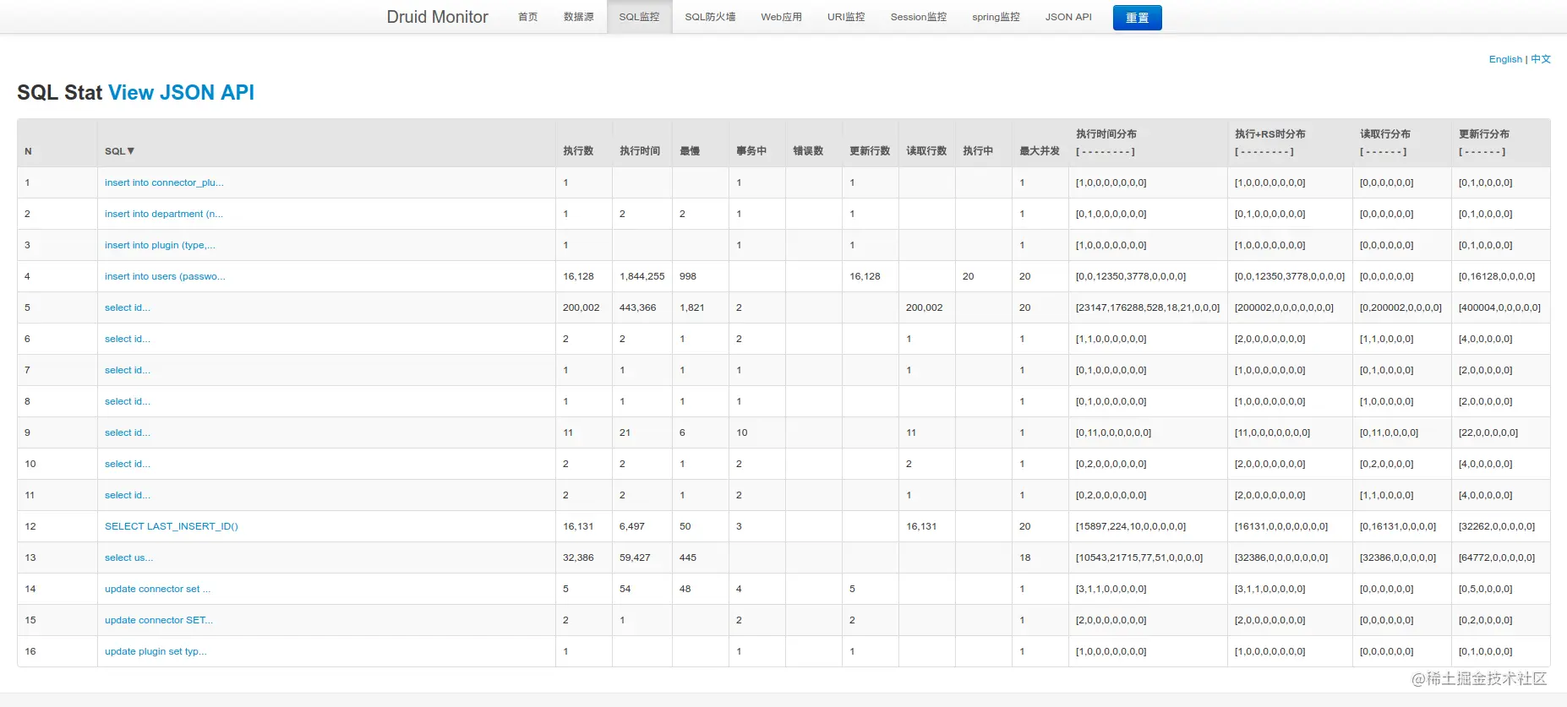
Task: Click the blue 重置 reset button
Action: tap(1137, 18)
